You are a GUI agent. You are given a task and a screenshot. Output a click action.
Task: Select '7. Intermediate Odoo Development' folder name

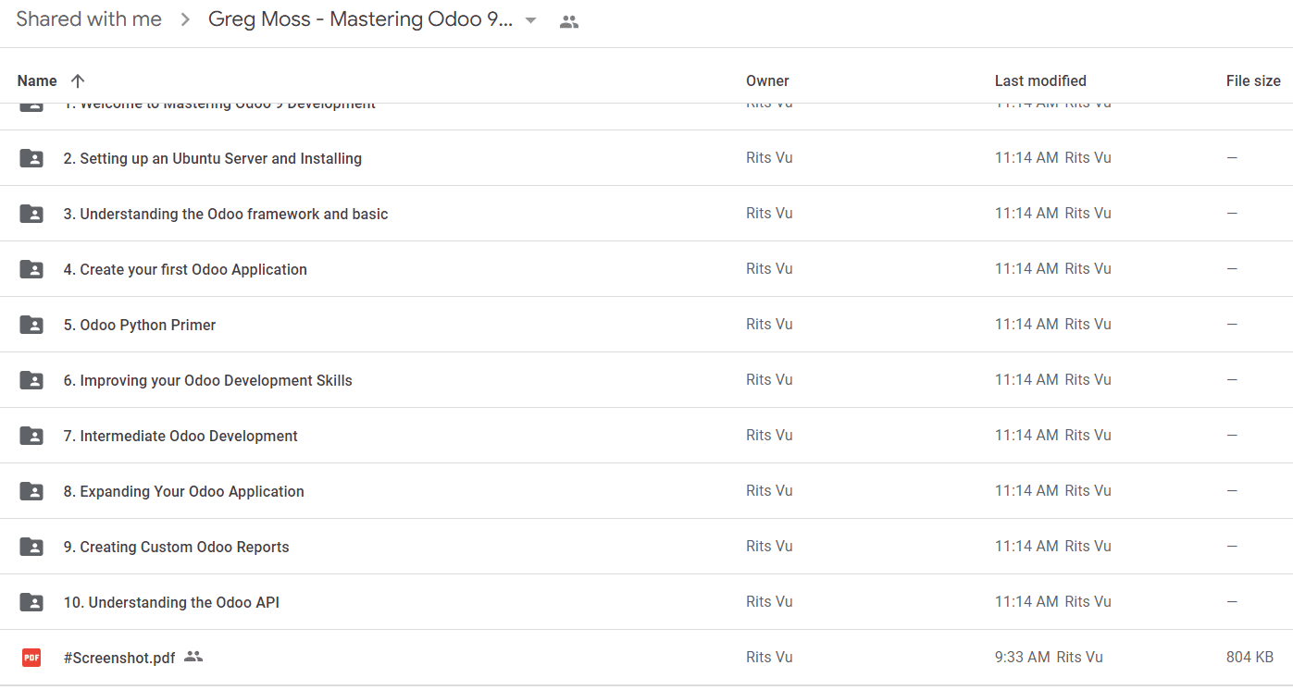pos(180,436)
